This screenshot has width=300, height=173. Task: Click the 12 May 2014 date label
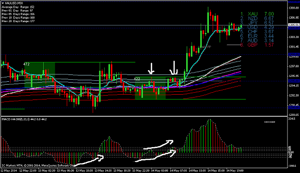coord(9,171)
